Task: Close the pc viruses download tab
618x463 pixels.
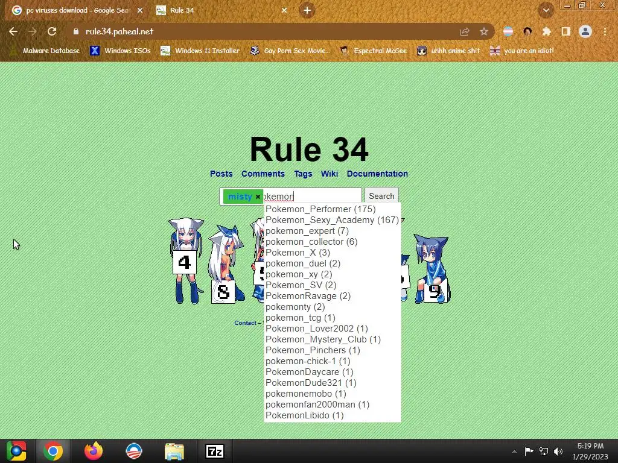Action: click(140, 10)
